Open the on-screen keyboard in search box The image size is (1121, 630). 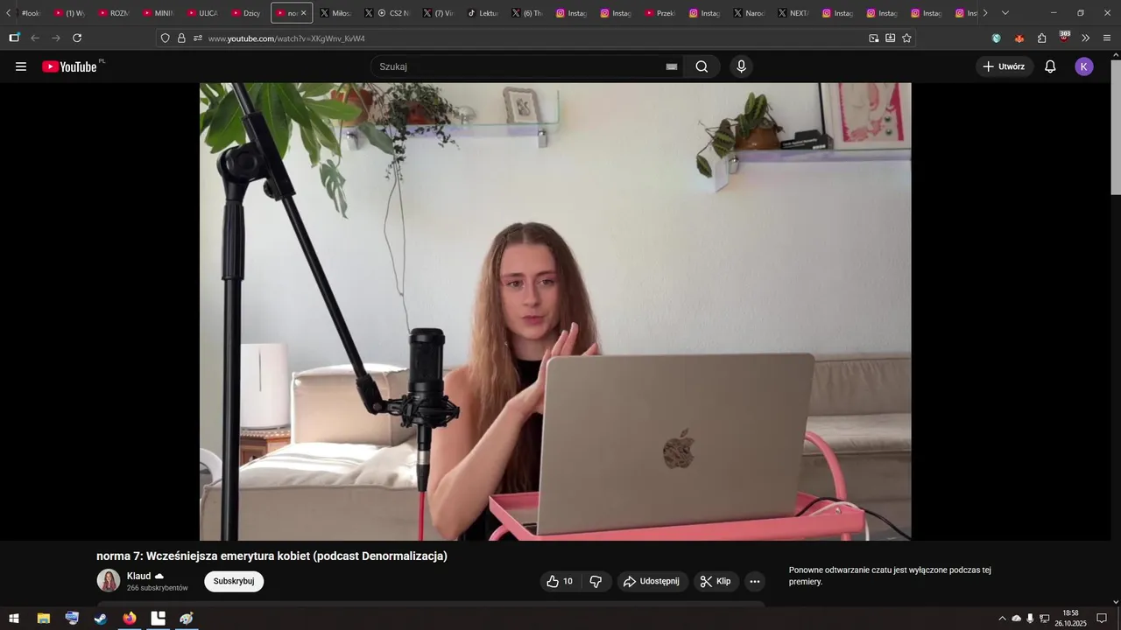point(672,66)
